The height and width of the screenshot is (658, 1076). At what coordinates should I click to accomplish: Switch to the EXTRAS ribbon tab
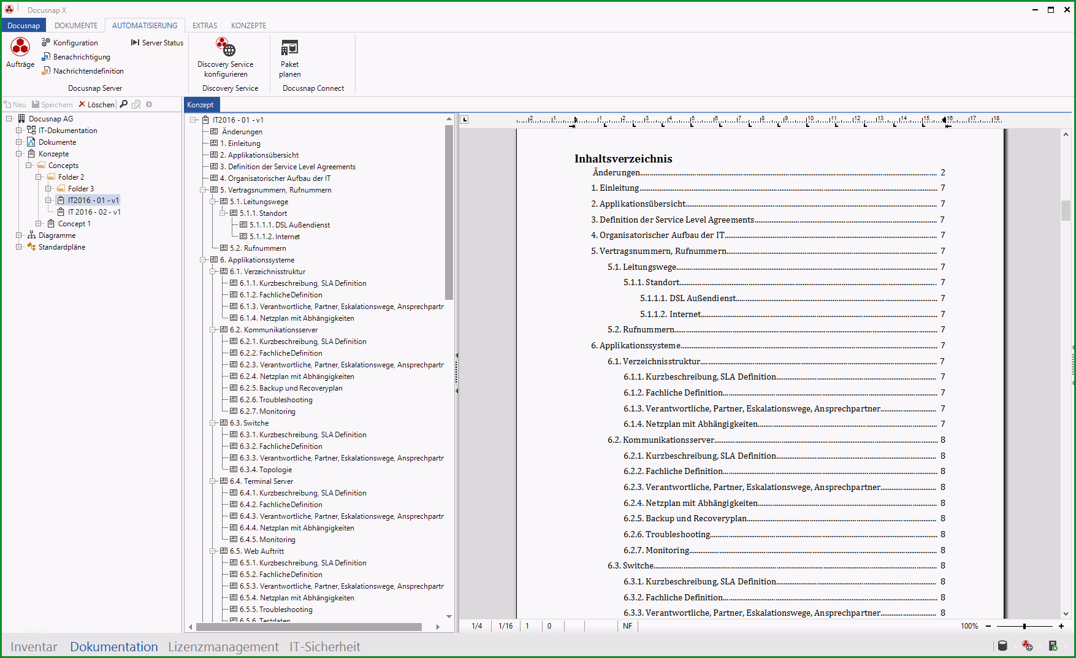205,25
